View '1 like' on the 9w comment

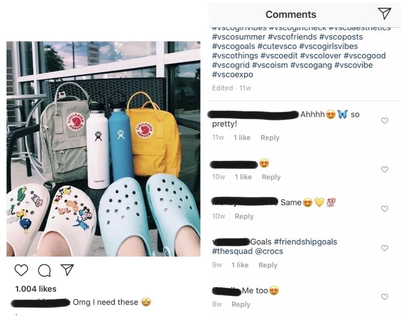pyautogui.click(x=240, y=265)
